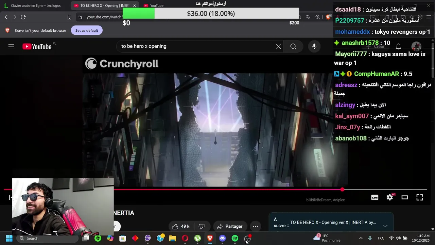Open Spotify from the taskbar
Image resolution: width=435 pixels, height=245 pixels.
(235, 238)
